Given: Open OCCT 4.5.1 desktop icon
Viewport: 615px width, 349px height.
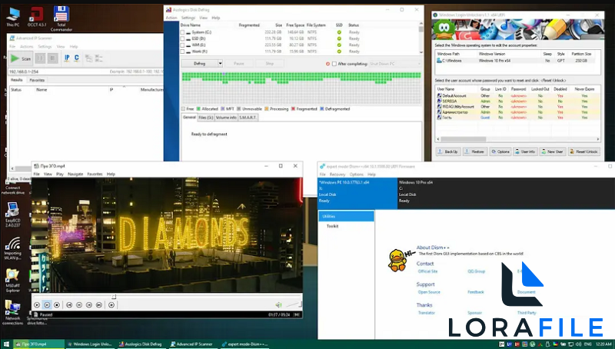Looking at the screenshot, I should (x=36, y=17).
